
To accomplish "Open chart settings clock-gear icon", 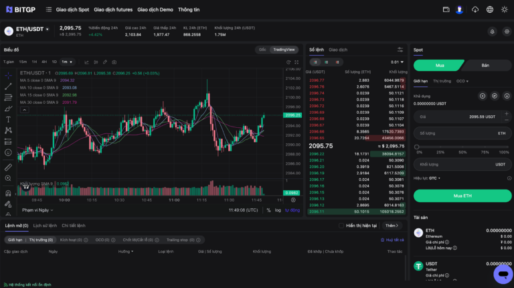I will [288, 62].
